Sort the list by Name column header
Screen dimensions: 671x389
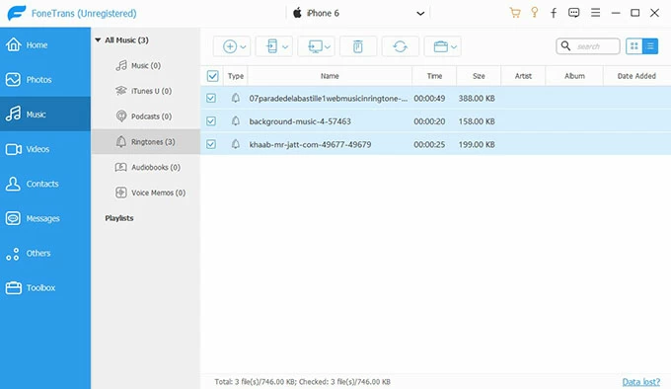(330, 76)
